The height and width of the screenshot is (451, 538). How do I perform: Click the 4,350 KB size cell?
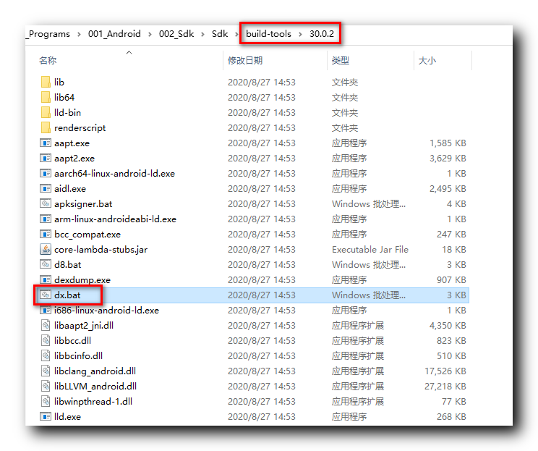point(448,326)
